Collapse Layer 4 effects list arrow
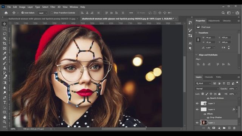This screenshot has height=136, width=242. coord(237,110)
